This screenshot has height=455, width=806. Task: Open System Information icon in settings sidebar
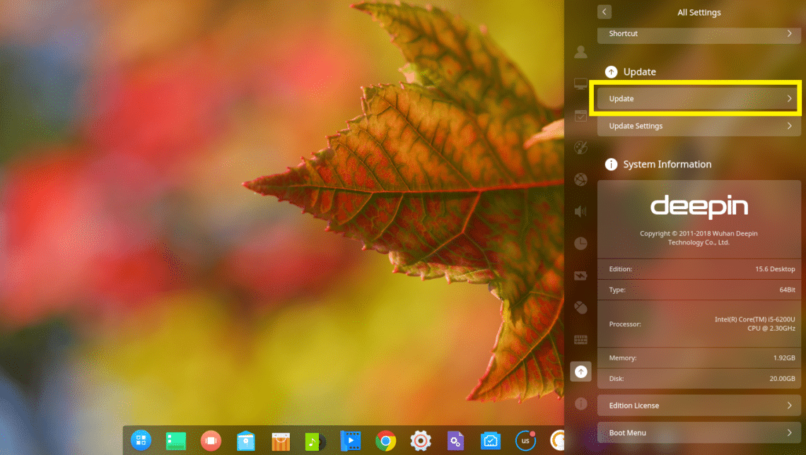pyautogui.click(x=581, y=403)
